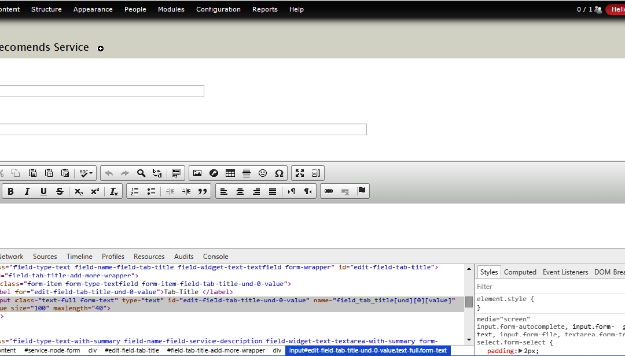The image size is (625, 356).
Task: Switch to Profiles devtools tab
Action: pos(113,257)
